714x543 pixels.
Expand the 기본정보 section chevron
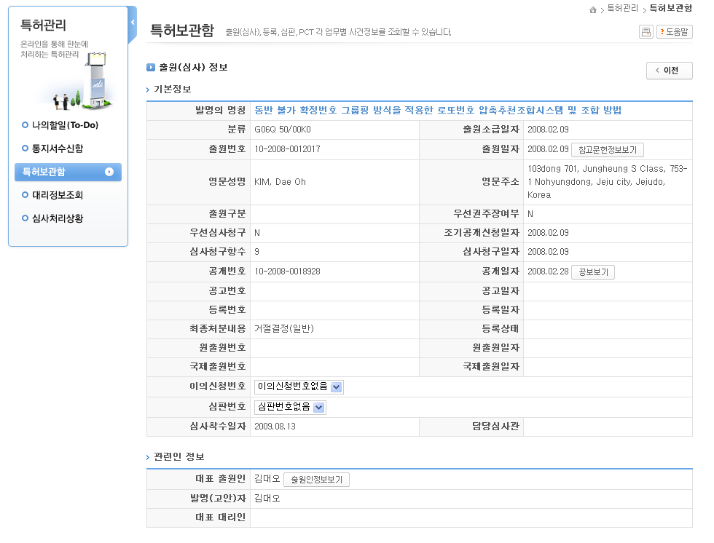tap(148, 90)
